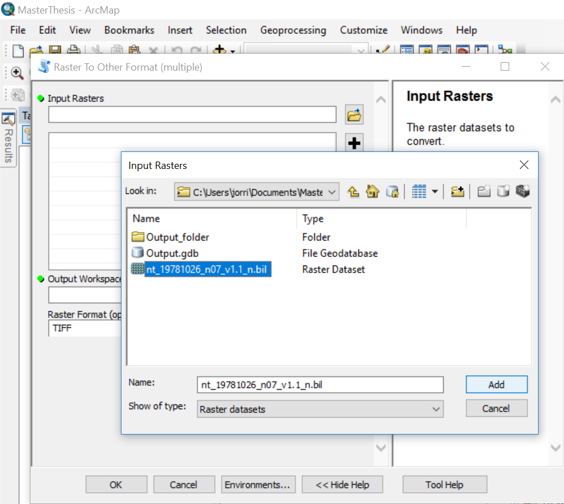
Task: Click Hide Help button
Action: pyautogui.click(x=342, y=485)
